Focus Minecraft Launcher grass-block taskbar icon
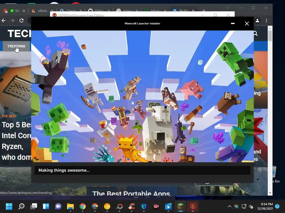Screen dimensions: 285x213 pos(180,206)
